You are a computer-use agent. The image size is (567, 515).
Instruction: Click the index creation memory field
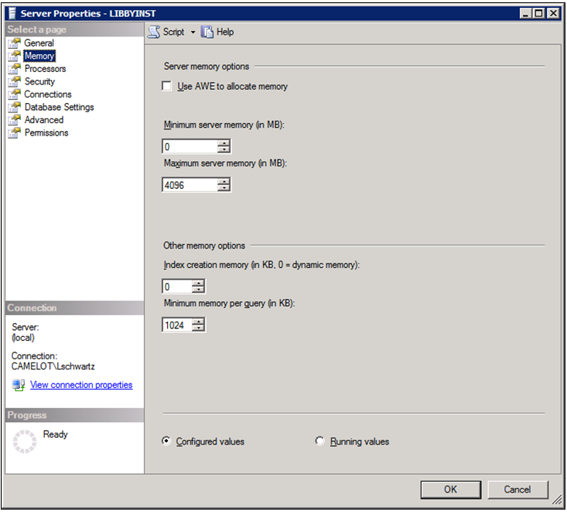(177, 287)
